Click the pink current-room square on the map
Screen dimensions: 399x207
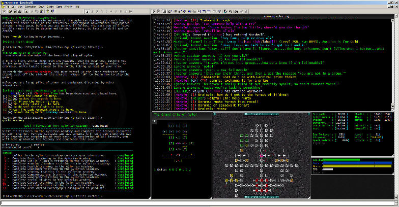coord(262,155)
